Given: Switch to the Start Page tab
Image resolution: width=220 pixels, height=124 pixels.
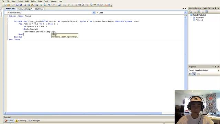Looking at the screenshot, I should (39, 9).
